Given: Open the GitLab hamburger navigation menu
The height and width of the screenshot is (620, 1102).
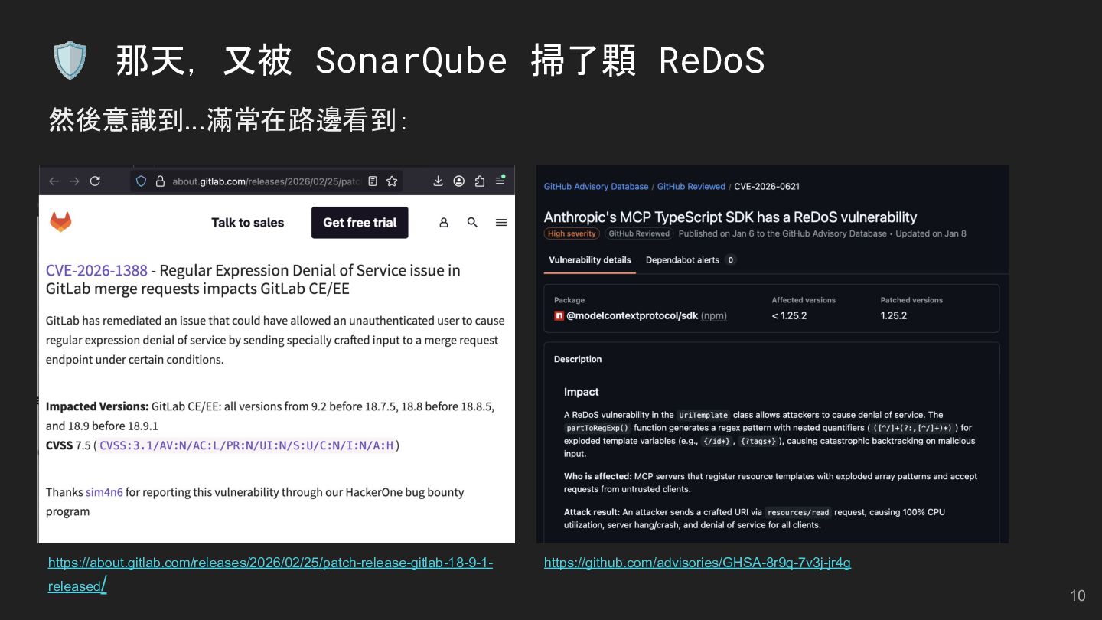Looking at the screenshot, I should [501, 223].
